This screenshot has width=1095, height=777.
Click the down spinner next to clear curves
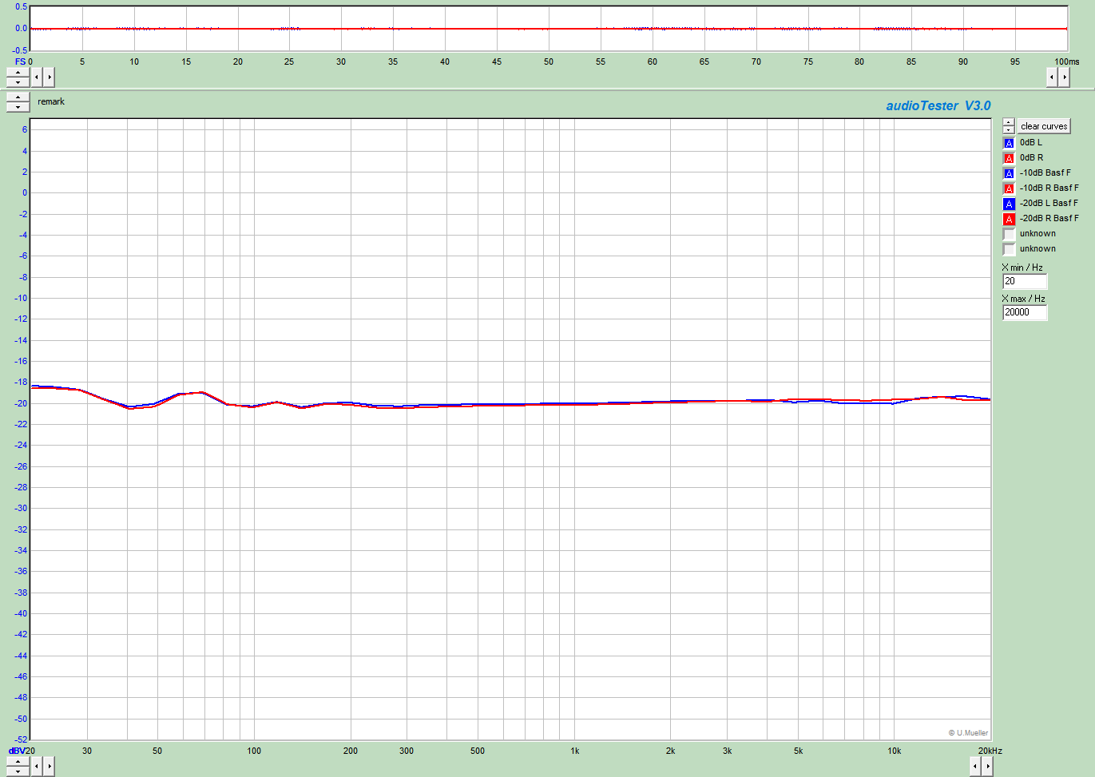[1009, 130]
